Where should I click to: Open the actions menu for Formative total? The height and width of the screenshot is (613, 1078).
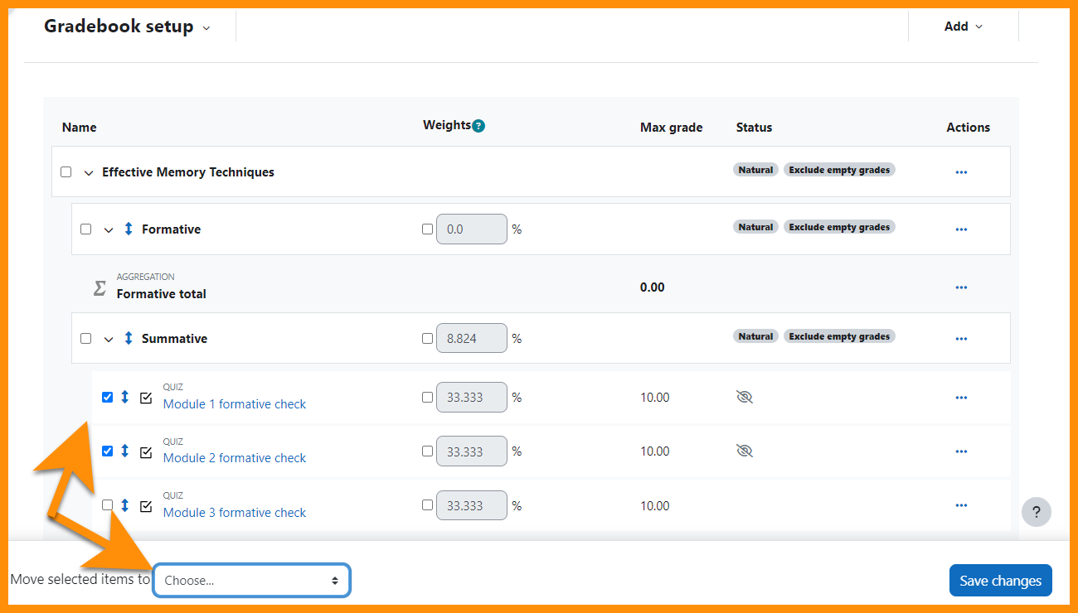961,287
